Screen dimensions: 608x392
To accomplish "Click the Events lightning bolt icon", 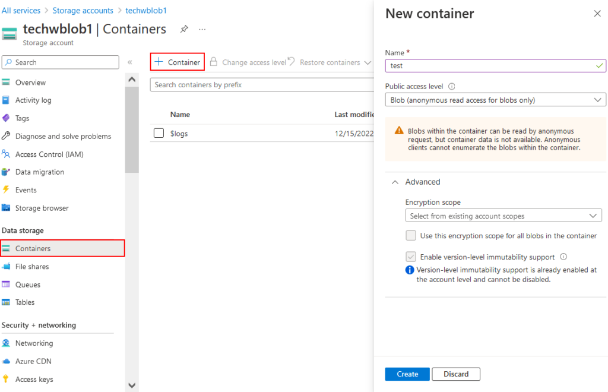I will (x=6, y=190).
